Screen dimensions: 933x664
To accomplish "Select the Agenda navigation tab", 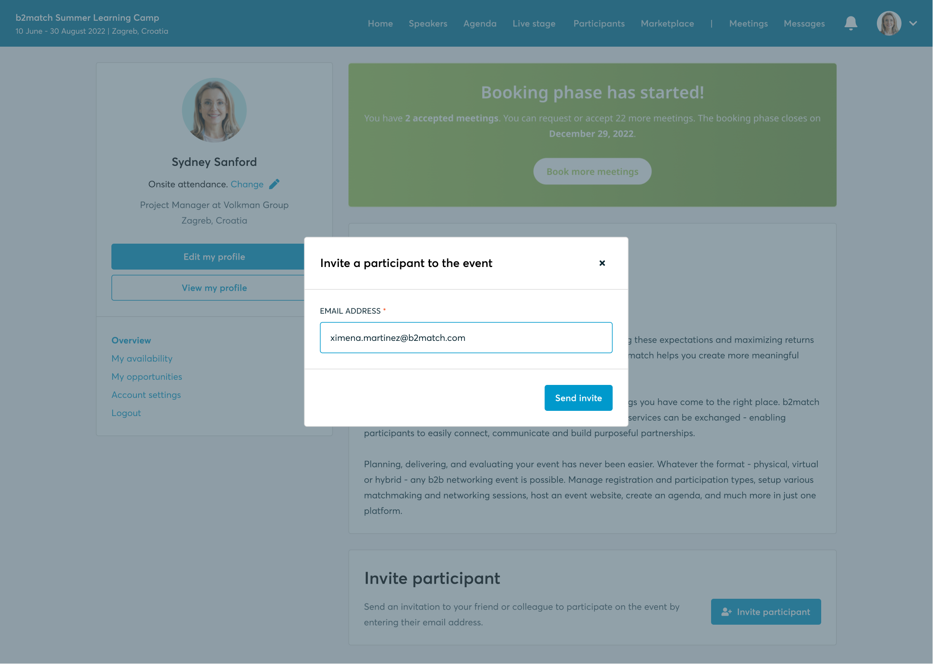I will (480, 24).
